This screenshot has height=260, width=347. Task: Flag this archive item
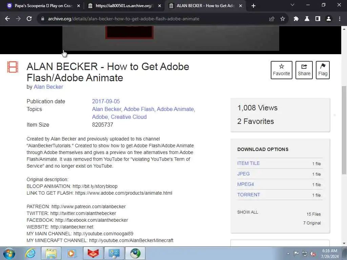pyautogui.click(x=323, y=70)
